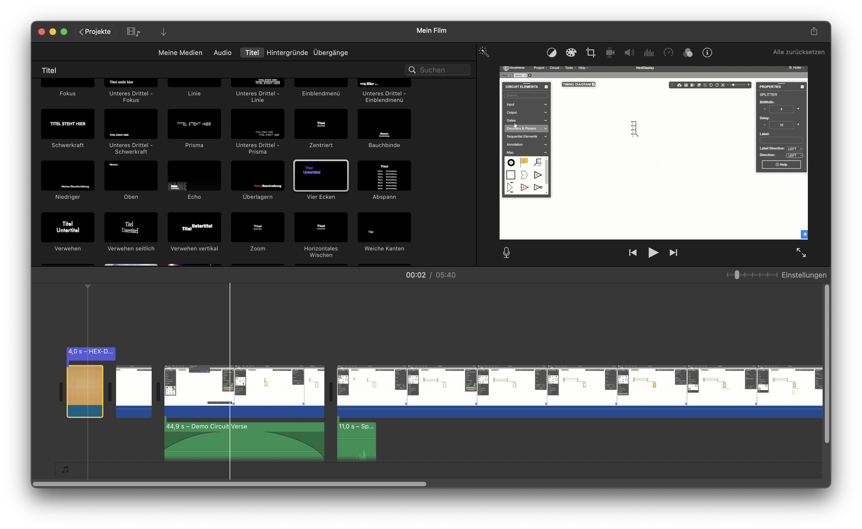Skip to next clip in viewer
This screenshot has height=529, width=862.
673,253
